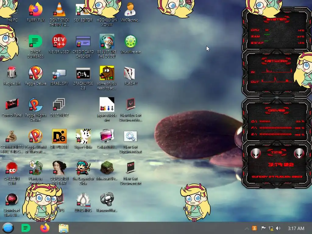Launch Peggle World of Warcraft
This screenshot has height=234, width=312.
click(35, 136)
